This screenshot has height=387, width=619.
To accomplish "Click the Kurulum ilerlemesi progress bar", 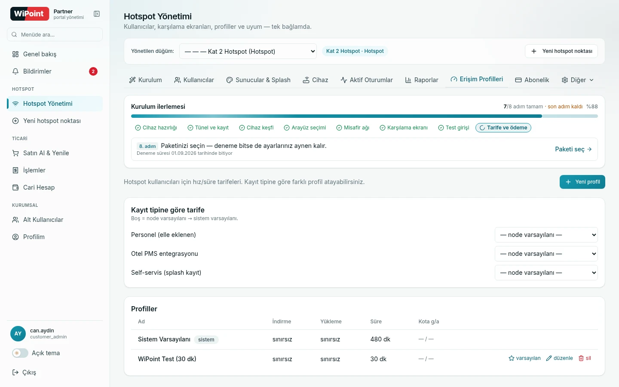I will (365, 116).
